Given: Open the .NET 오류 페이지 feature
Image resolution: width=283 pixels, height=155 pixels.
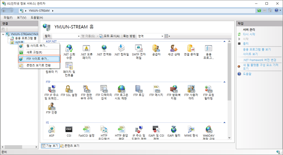Looking at the screenshot, I should (x=86, y=52).
